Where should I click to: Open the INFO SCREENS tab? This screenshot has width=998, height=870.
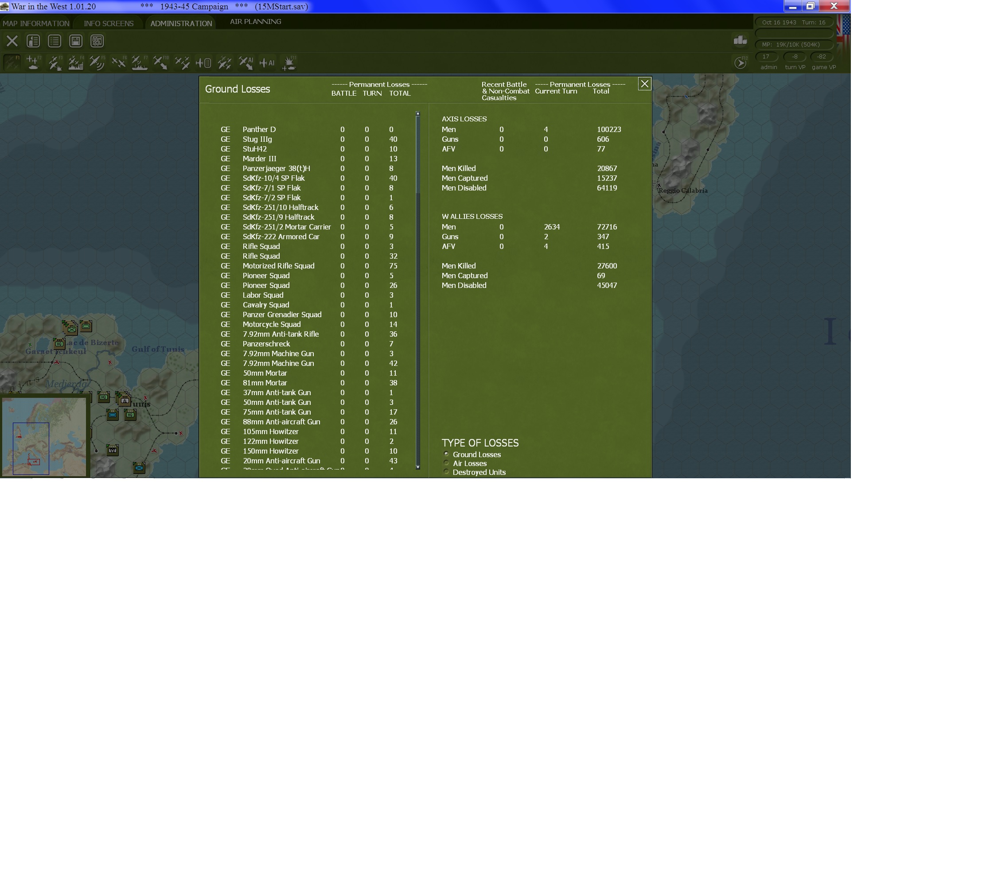[x=108, y=23]
